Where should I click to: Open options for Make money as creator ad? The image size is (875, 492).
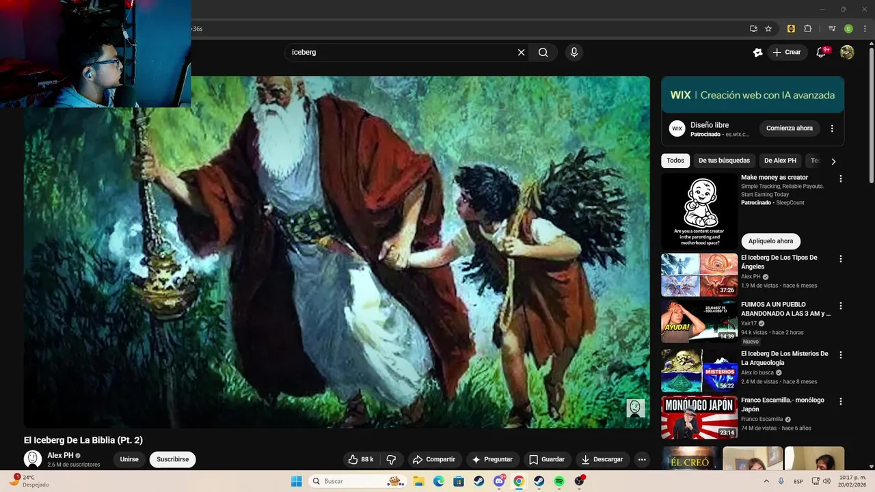(841, 178)
